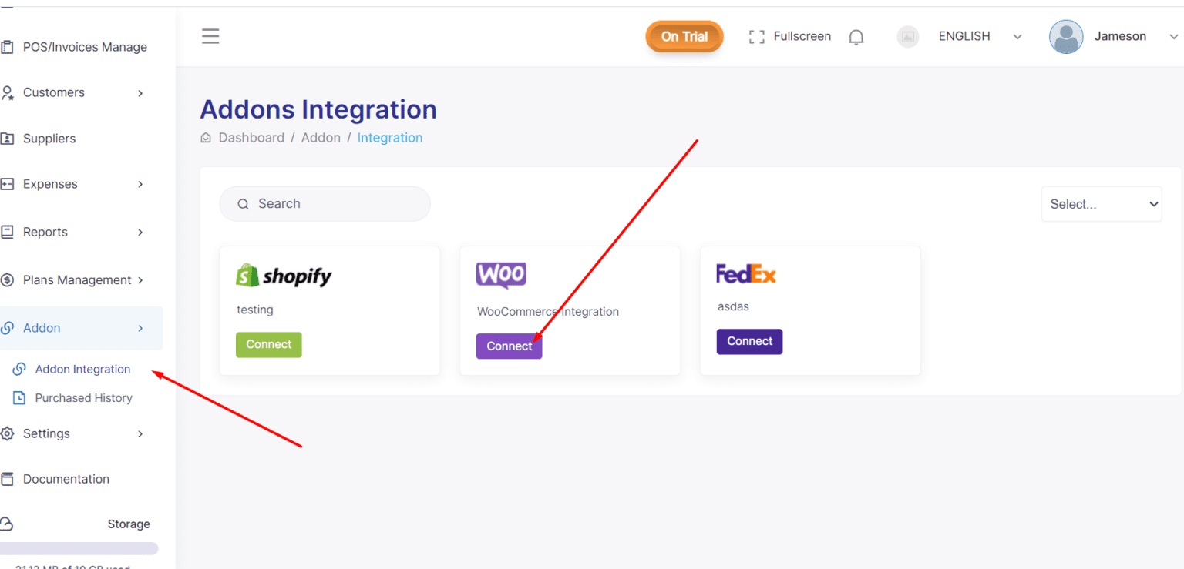Expand the Customers submenu chevron
The height and width of the screenshot is (569, 1184).
click(x=140, y=93)
